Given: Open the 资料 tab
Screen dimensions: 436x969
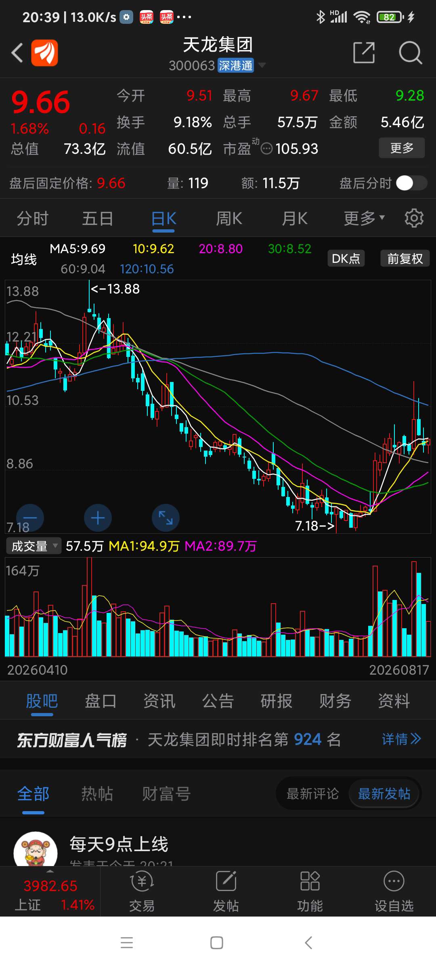Looking at the screenshot, I should (x=394, y=701).
